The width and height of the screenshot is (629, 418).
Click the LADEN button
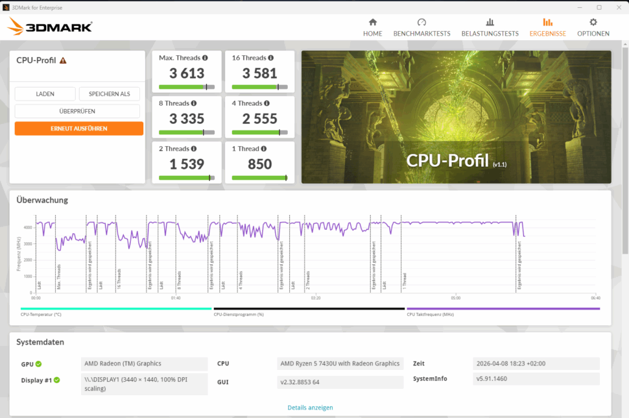[45, 94]
